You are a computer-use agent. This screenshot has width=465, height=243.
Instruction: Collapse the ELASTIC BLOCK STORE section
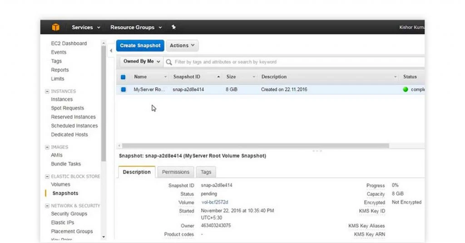(x=47, y=176)
